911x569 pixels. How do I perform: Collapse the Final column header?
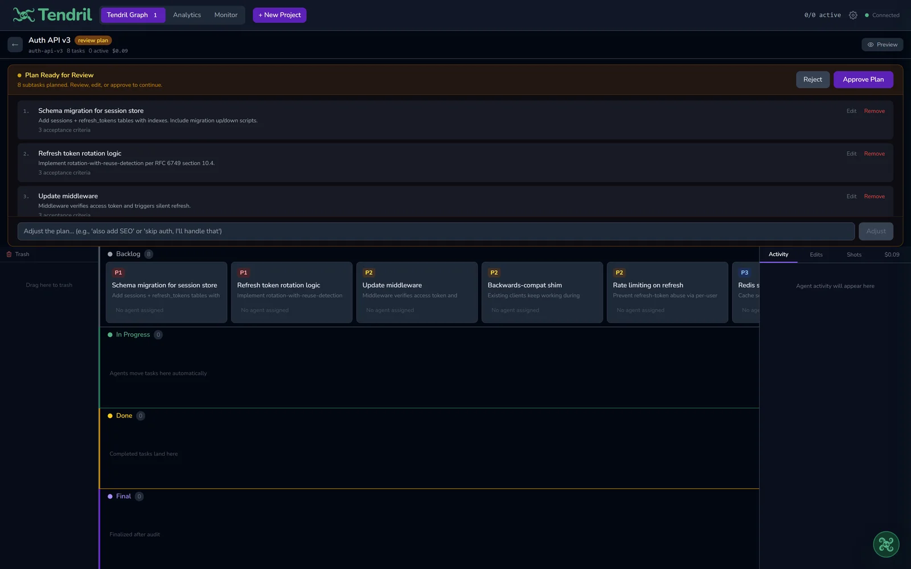[124, 496]
